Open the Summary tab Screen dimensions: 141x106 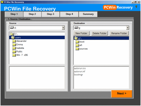[x=88, y=14]
